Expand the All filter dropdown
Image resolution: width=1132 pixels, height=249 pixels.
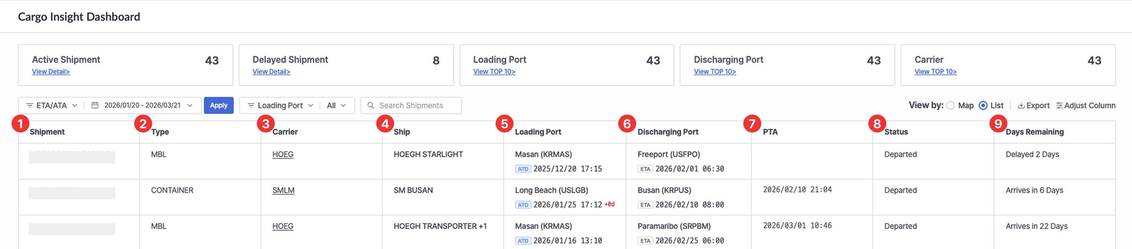click(x=343, y=105)
